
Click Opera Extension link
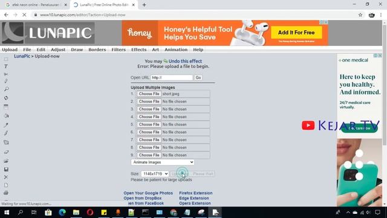pyautogui.click(x=195, y=203)
